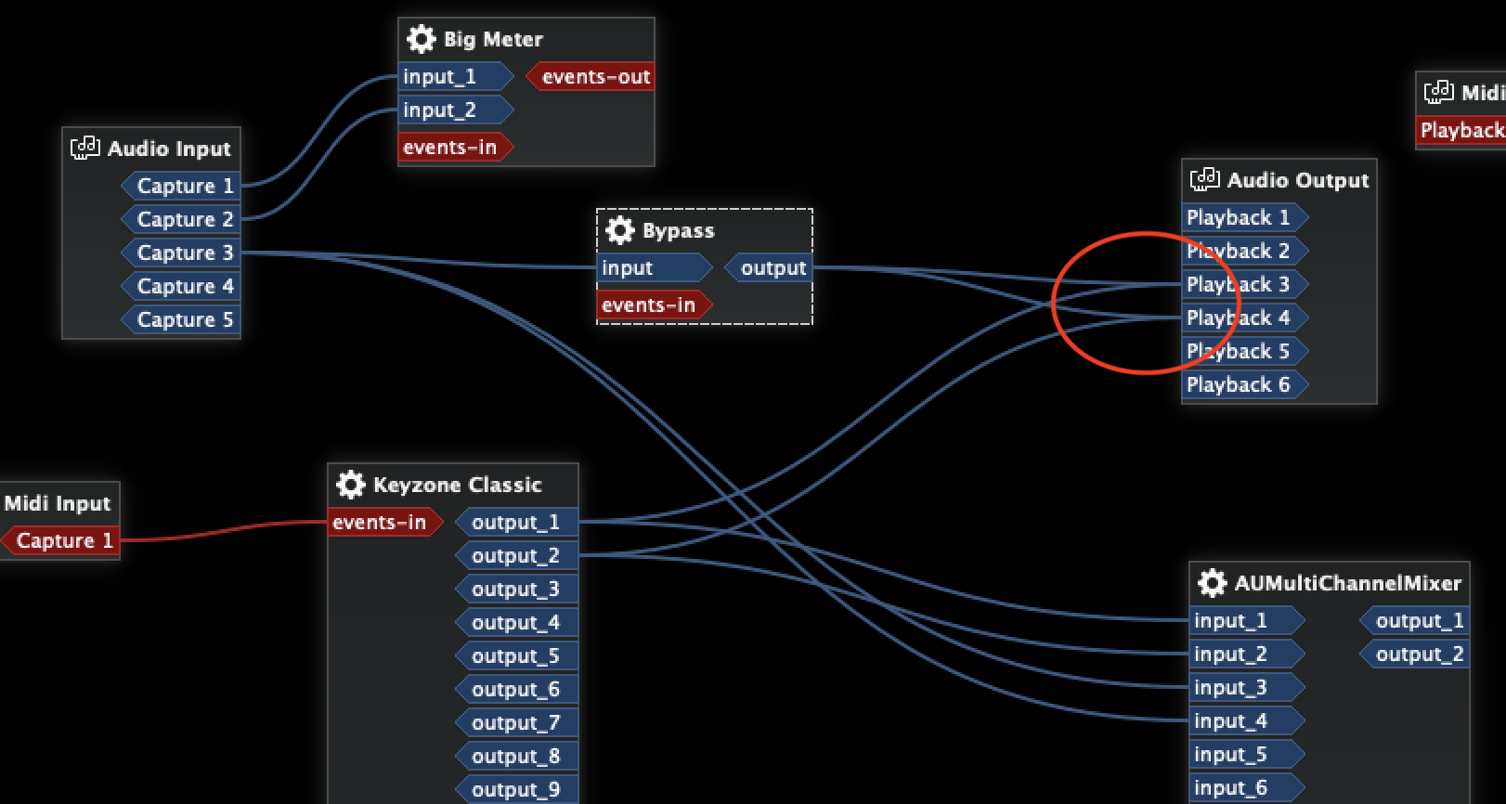
Task: Click AUMultiChannelMixer input_1 port
Action: point(1247,620)
